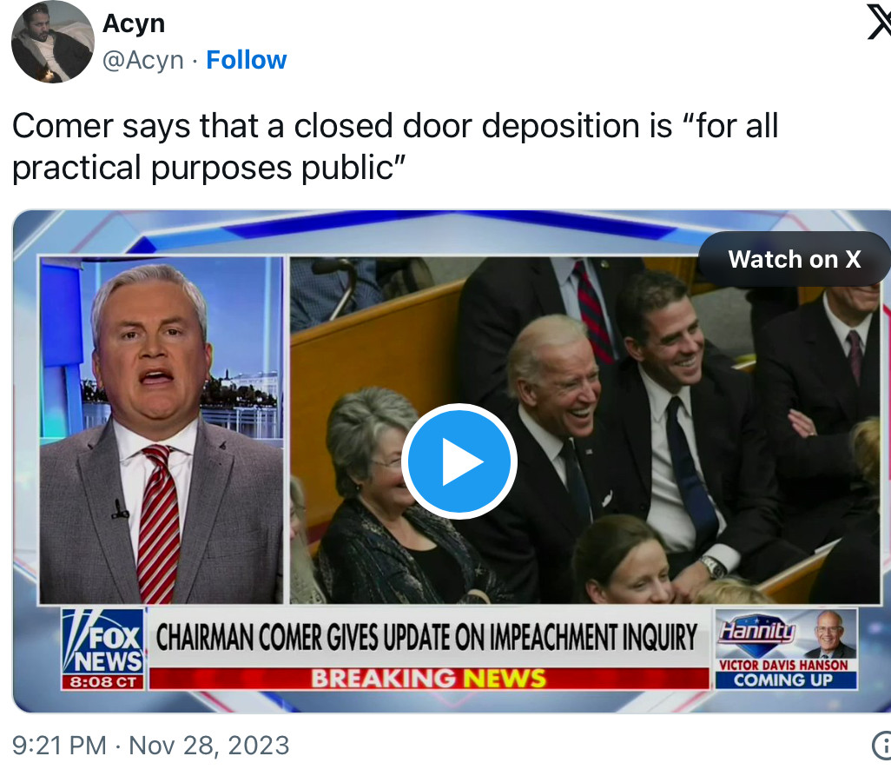Click the red Breaking News banner
Viewport: 891px width, 776px height.
point(429,679)
